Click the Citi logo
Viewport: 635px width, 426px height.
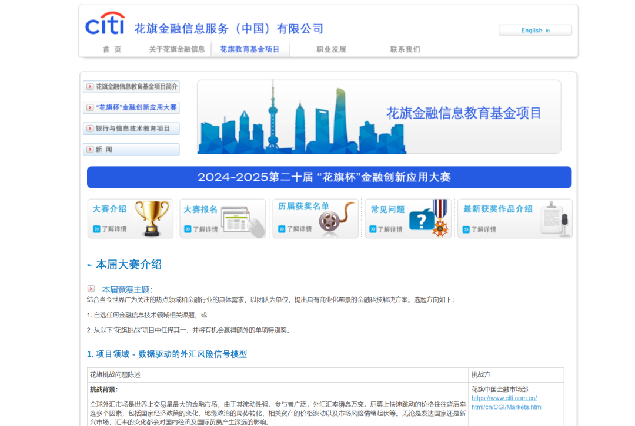tap(105, 23)
